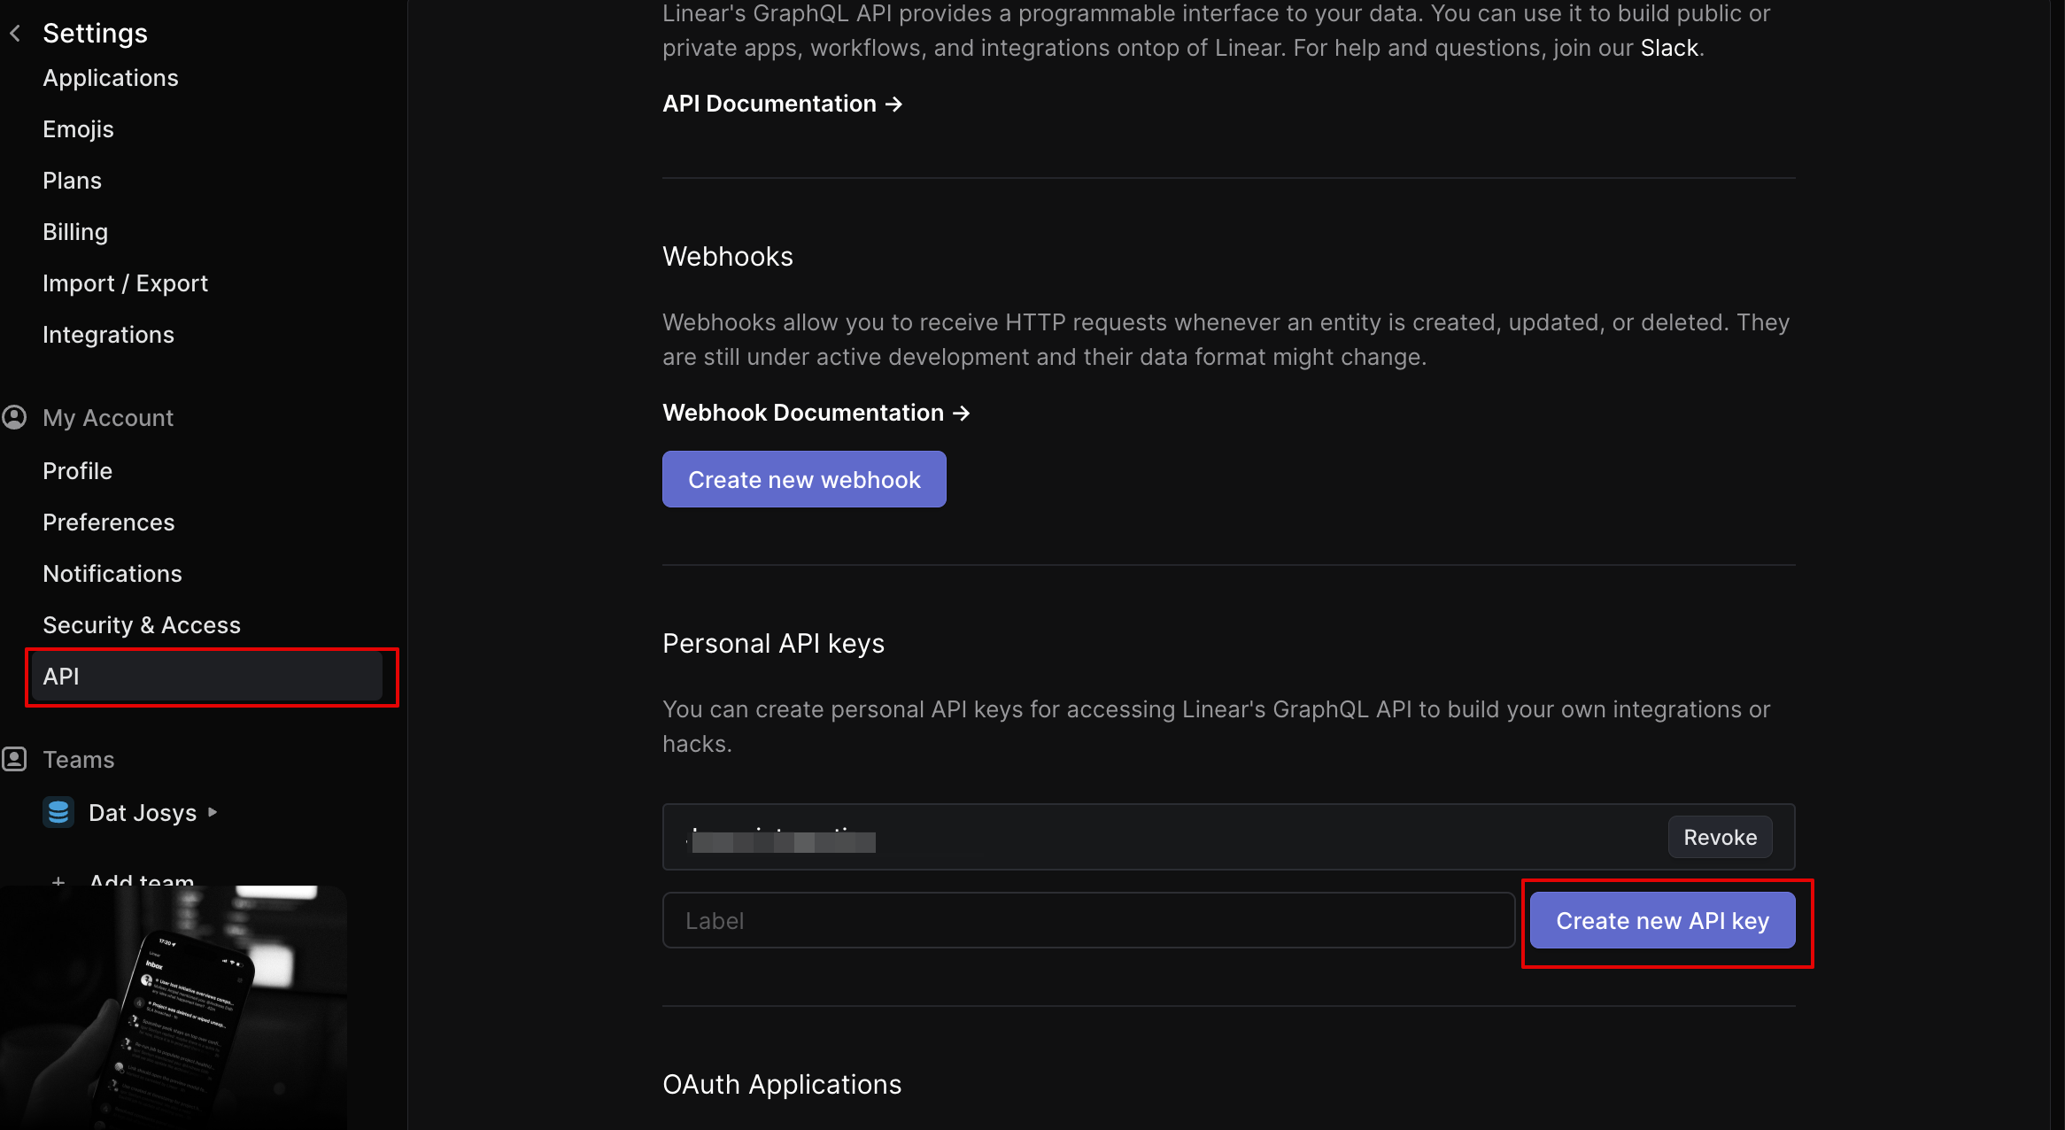Open Preferences in My Account
This screenshot has height=1130, width=2065.
[109, 522]
